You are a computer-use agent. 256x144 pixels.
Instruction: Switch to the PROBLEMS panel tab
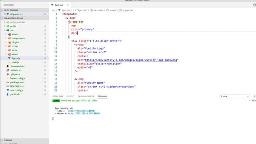(x=58, y=96)
